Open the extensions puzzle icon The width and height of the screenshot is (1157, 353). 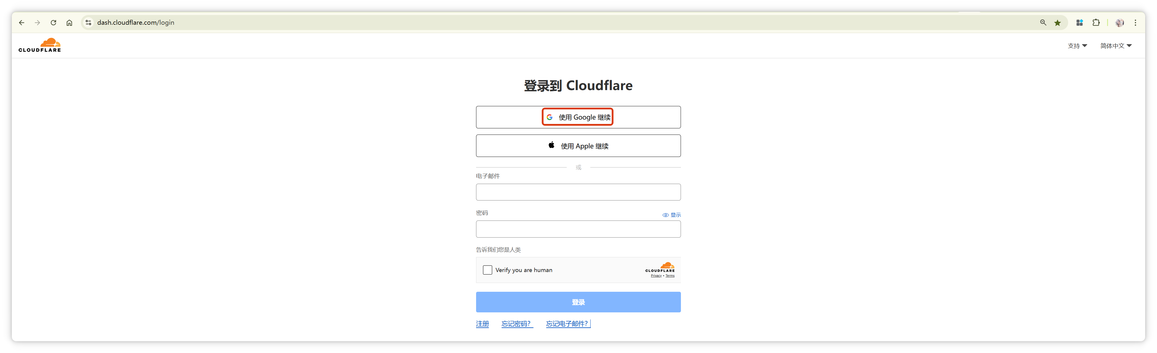tap(1096, 23)
